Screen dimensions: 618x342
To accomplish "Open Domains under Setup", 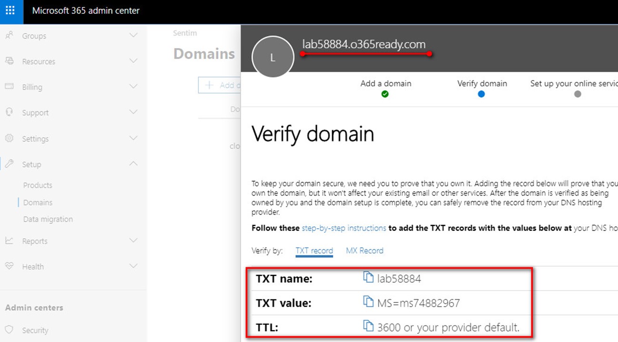I will pyautogui.click(x=38, y=202).
